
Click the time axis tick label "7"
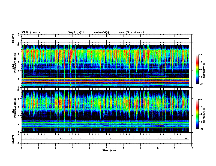141,148
